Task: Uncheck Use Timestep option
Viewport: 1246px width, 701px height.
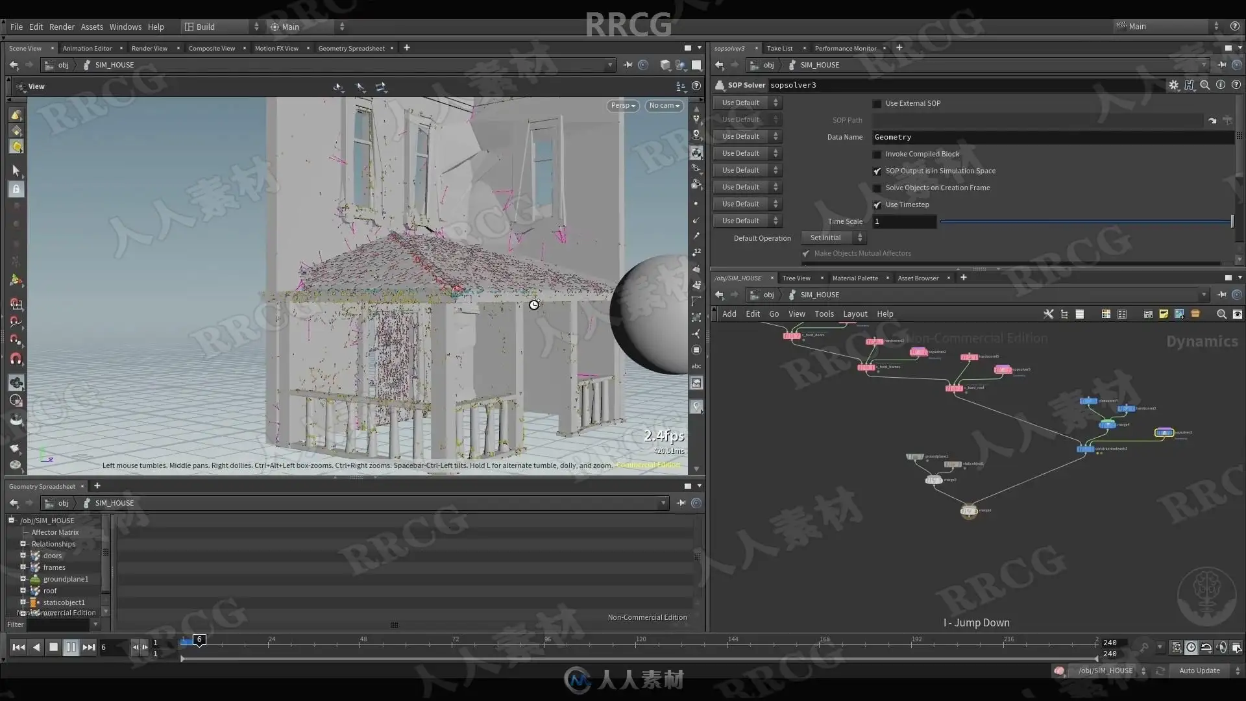Action: click(x=877, y=205)
